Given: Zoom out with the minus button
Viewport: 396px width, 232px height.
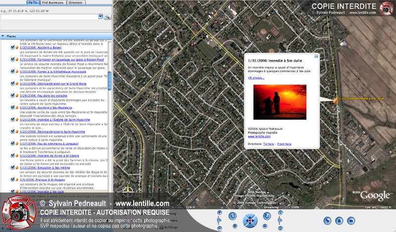Looking at the screenshot, I should click(x=219, y=228).
